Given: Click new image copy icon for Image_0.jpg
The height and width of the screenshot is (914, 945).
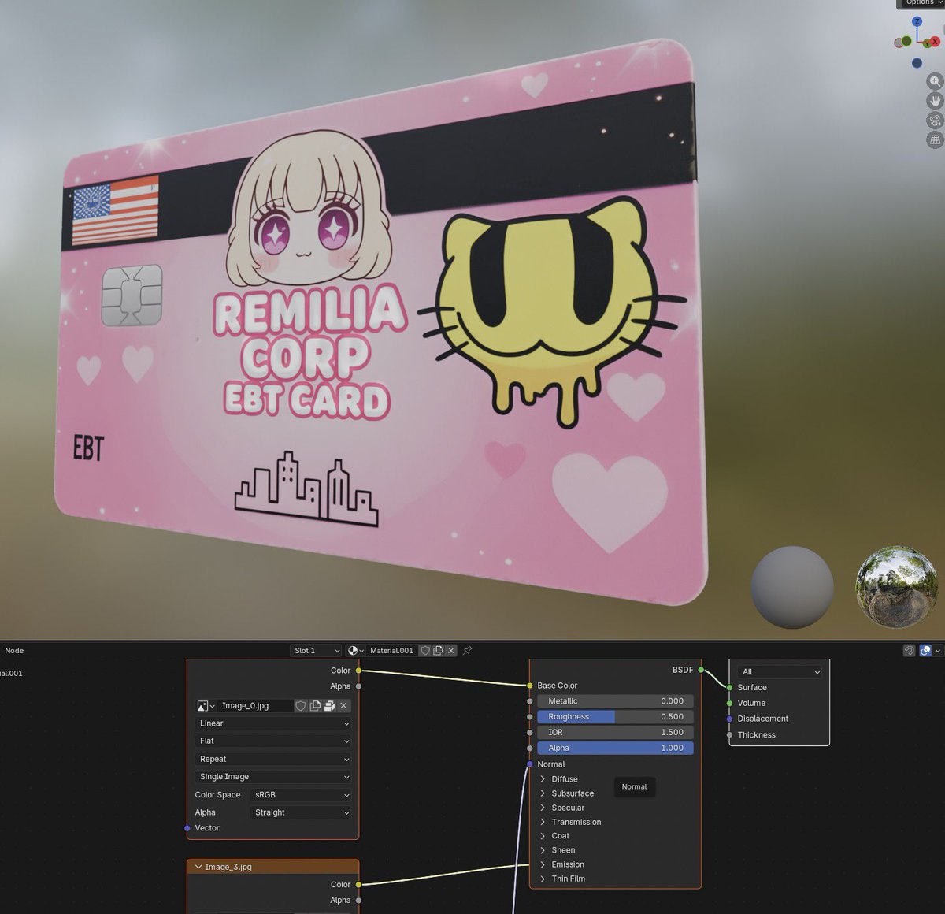Looking at the screenshot, I should [315, 706].
